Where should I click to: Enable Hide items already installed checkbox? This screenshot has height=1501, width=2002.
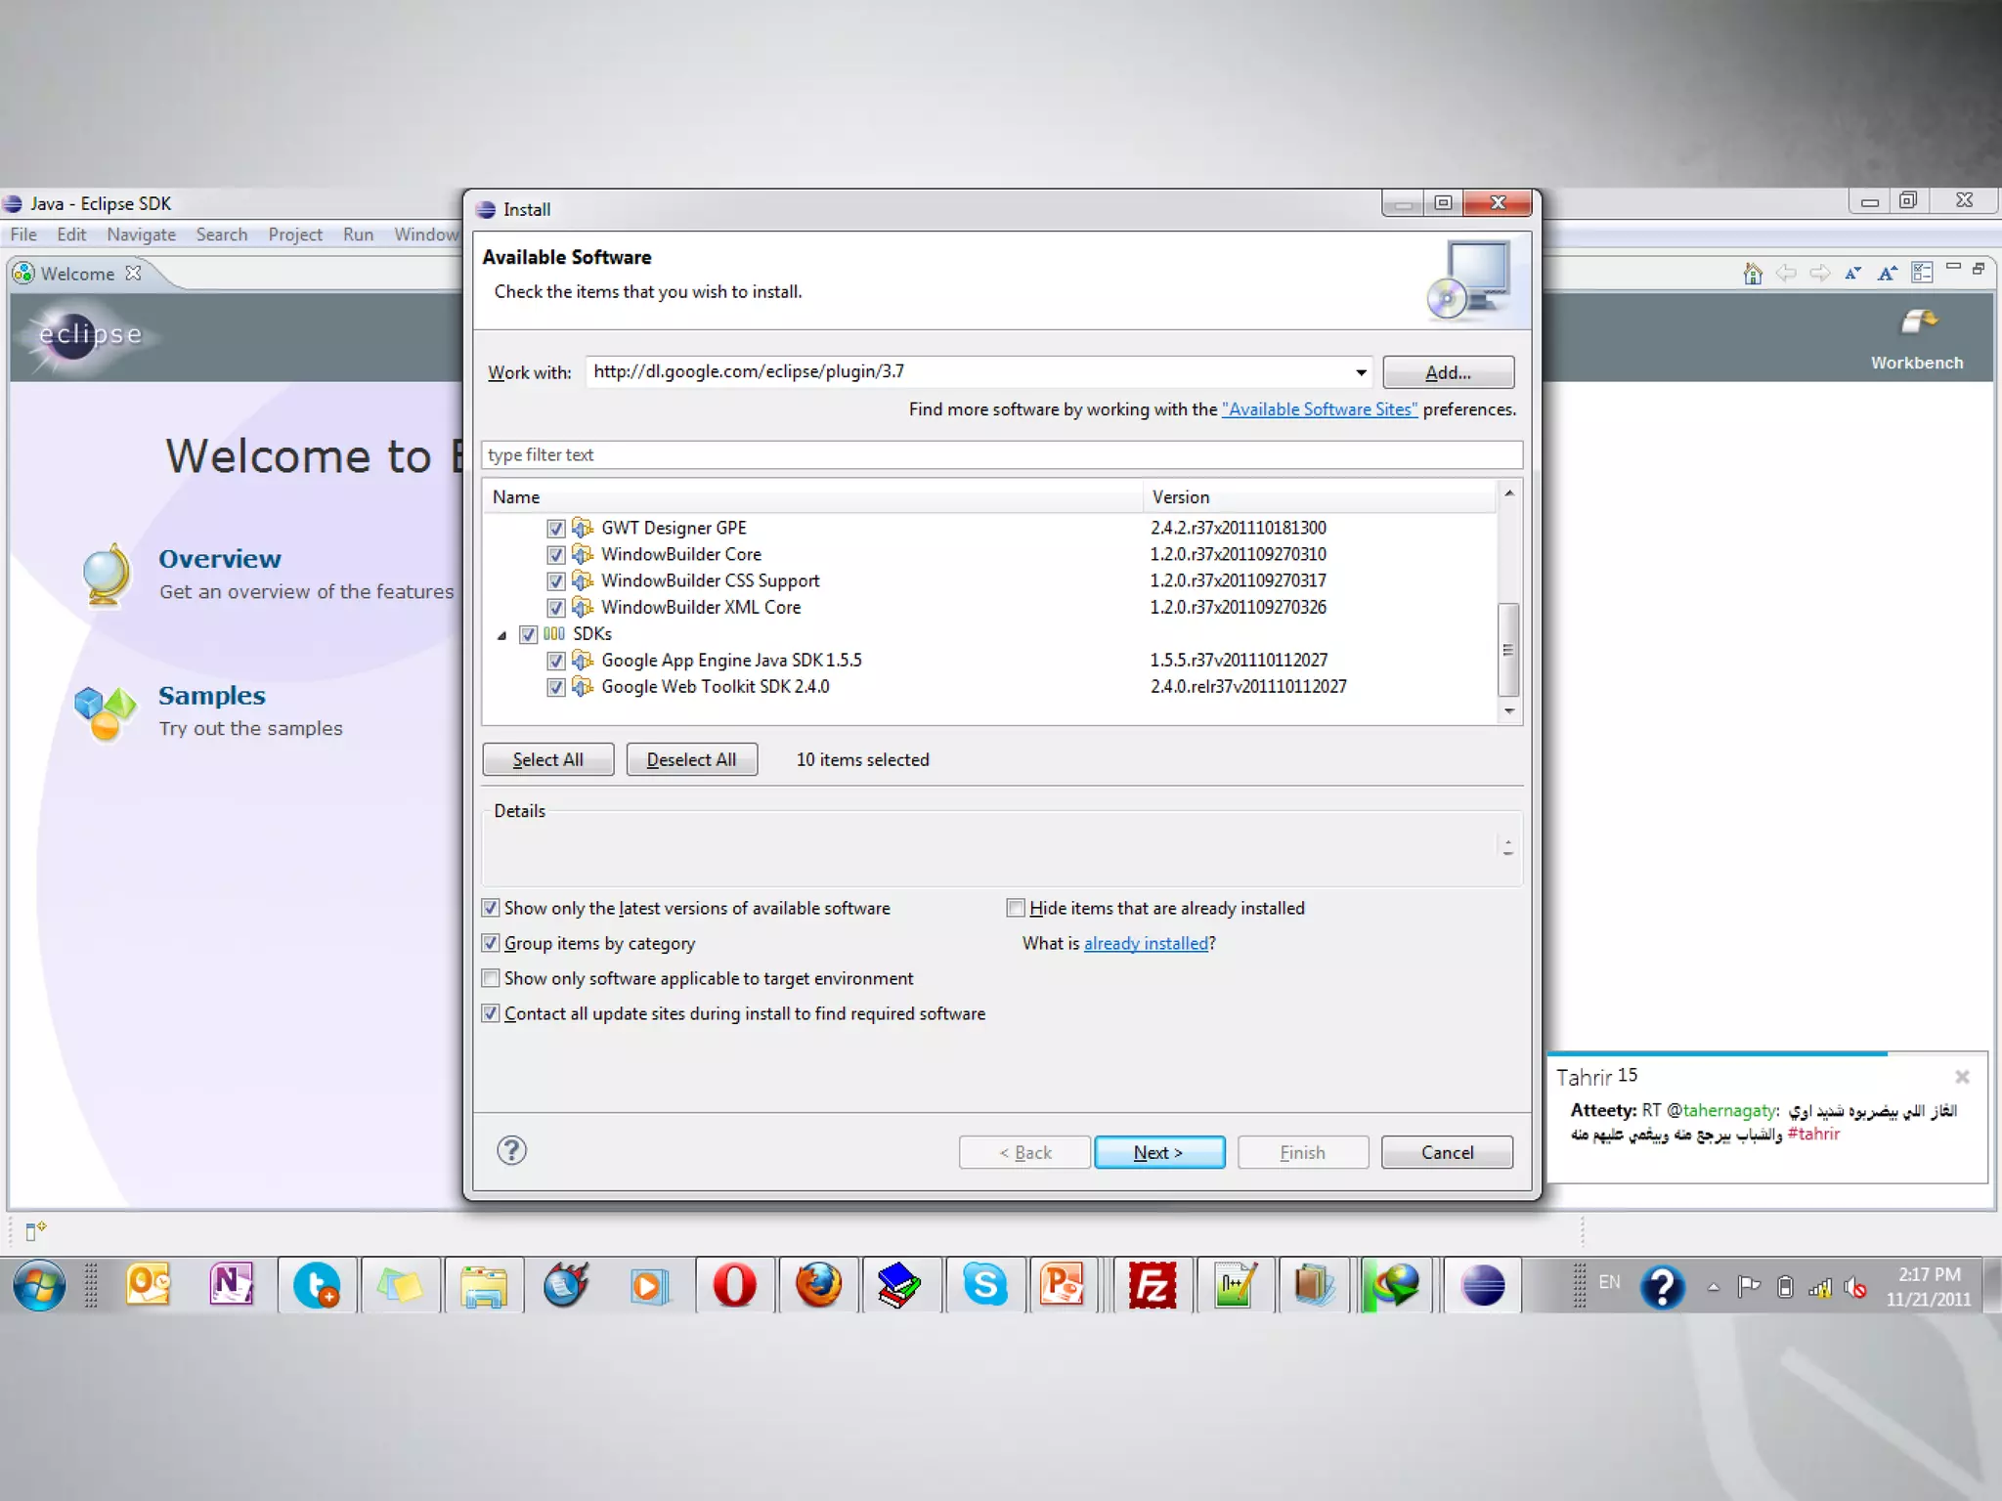[1016, 908]
